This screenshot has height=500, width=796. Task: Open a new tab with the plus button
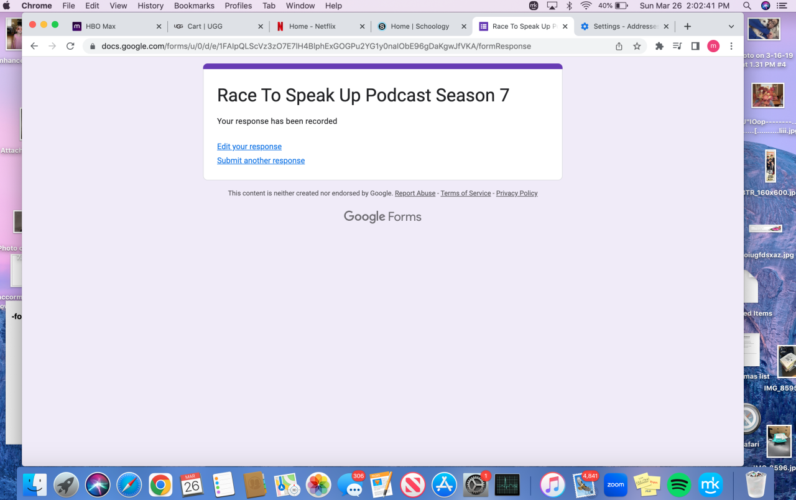tap(687, 26)
